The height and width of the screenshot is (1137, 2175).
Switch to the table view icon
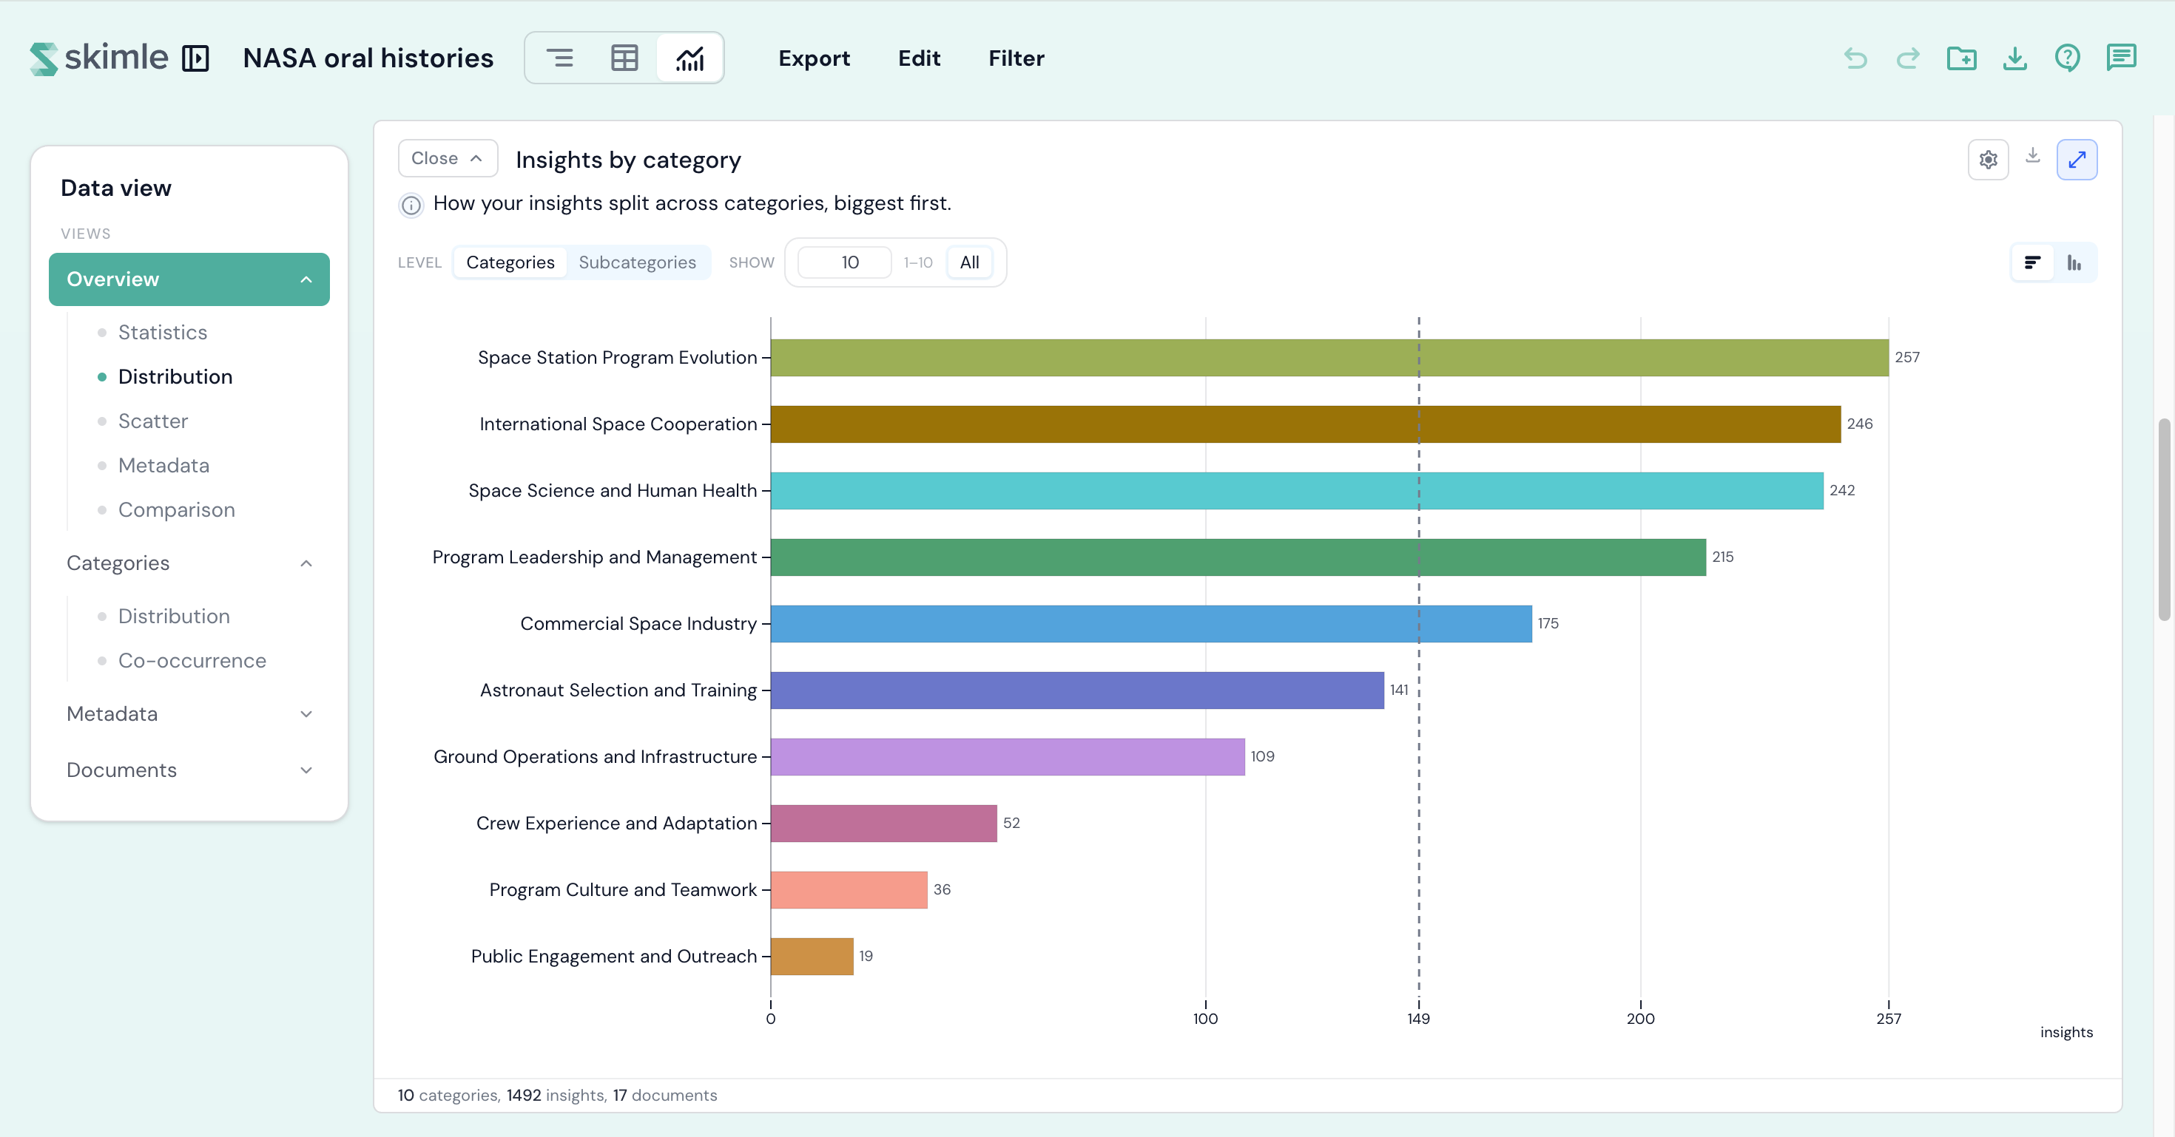click(624, 58)
